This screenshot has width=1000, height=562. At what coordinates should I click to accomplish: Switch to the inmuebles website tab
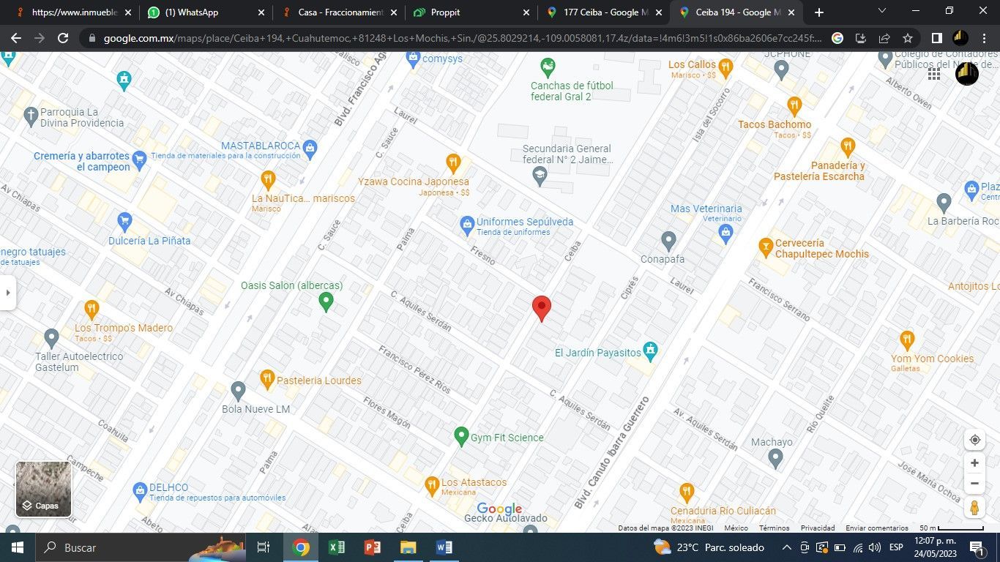tap(72, 12)
